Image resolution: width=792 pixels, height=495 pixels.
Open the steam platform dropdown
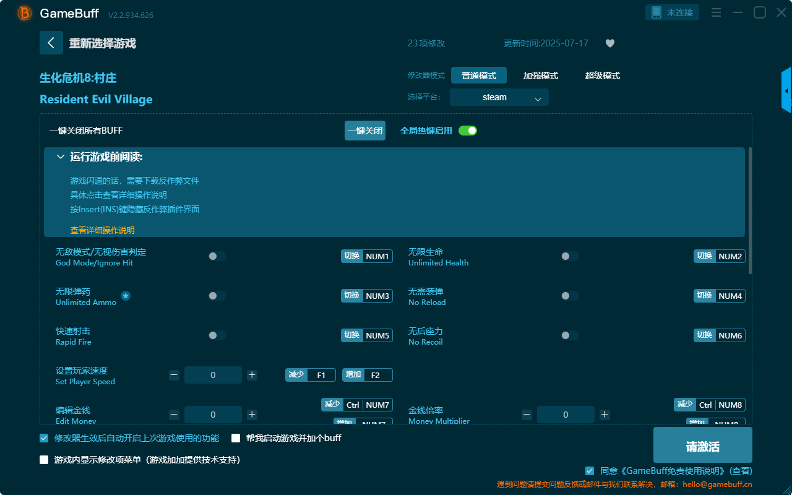click(499, 97)
